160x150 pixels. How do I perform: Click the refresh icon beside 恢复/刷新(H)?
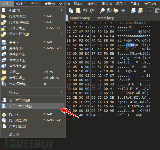[4, 84]
